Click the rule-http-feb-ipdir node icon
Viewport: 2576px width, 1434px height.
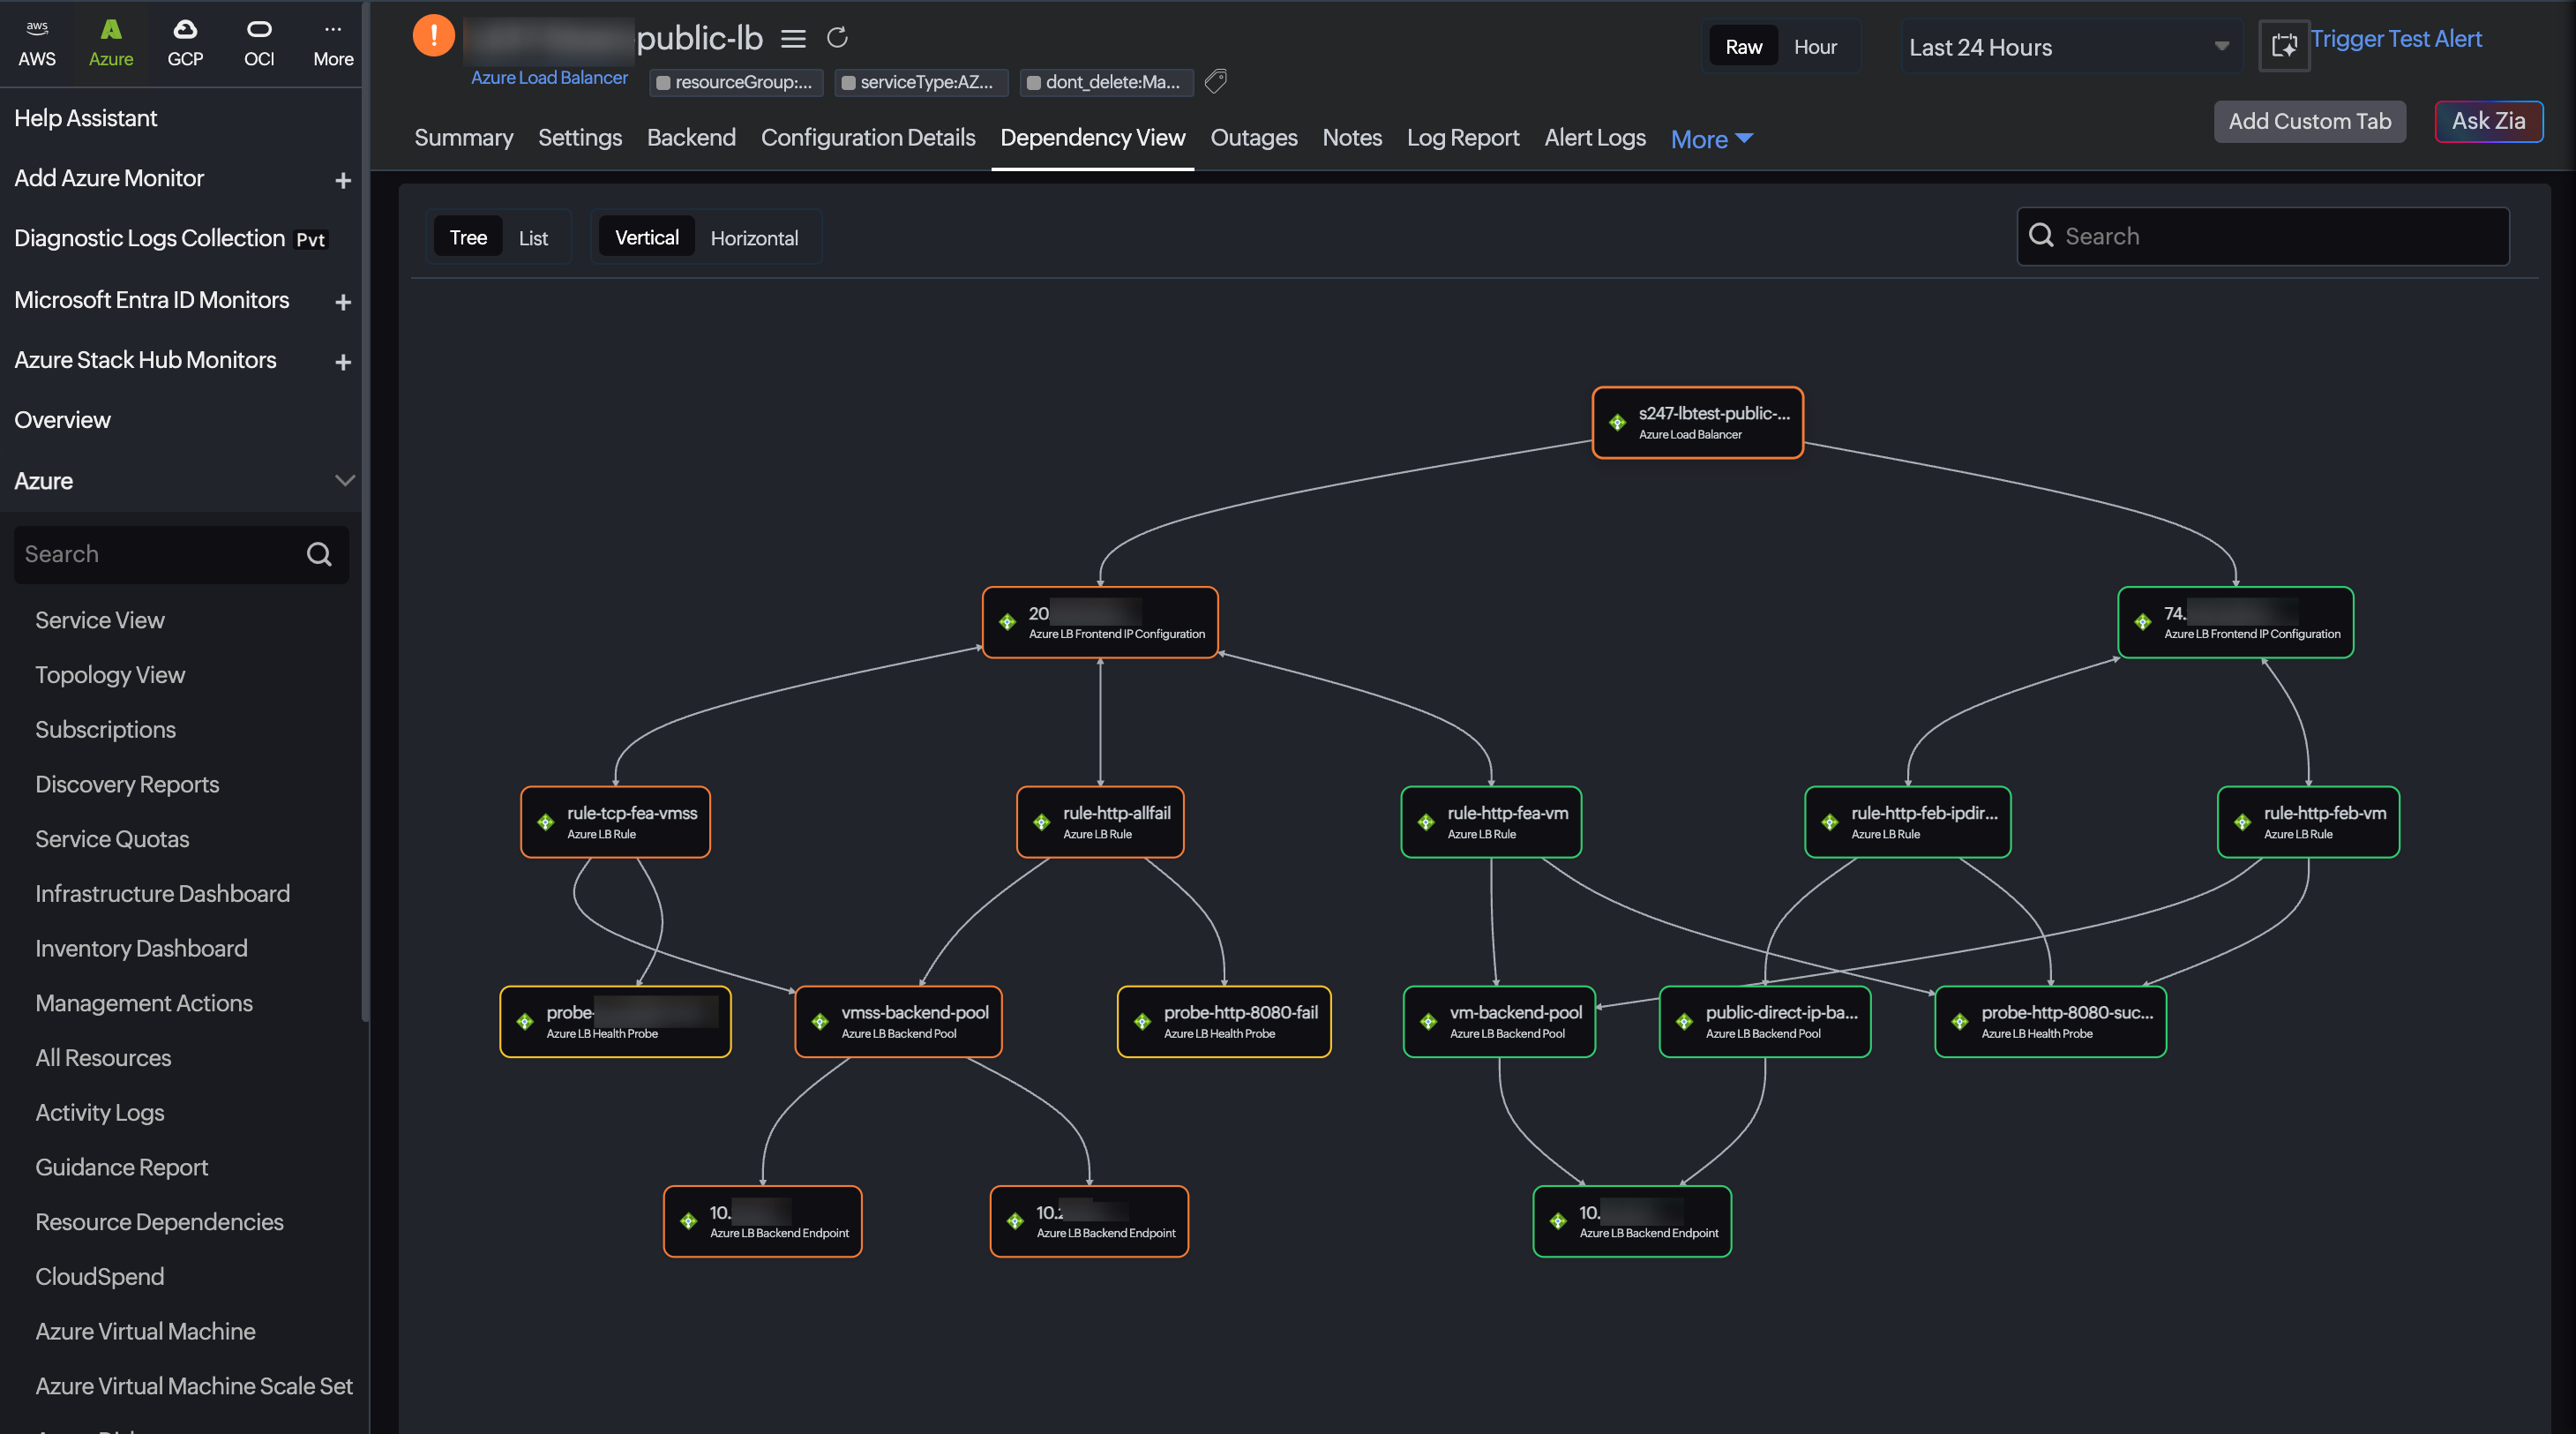pos(1829,822)
